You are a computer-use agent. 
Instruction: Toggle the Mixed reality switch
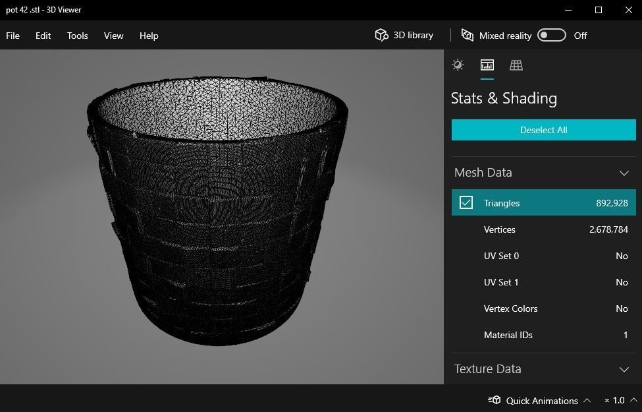551,36
